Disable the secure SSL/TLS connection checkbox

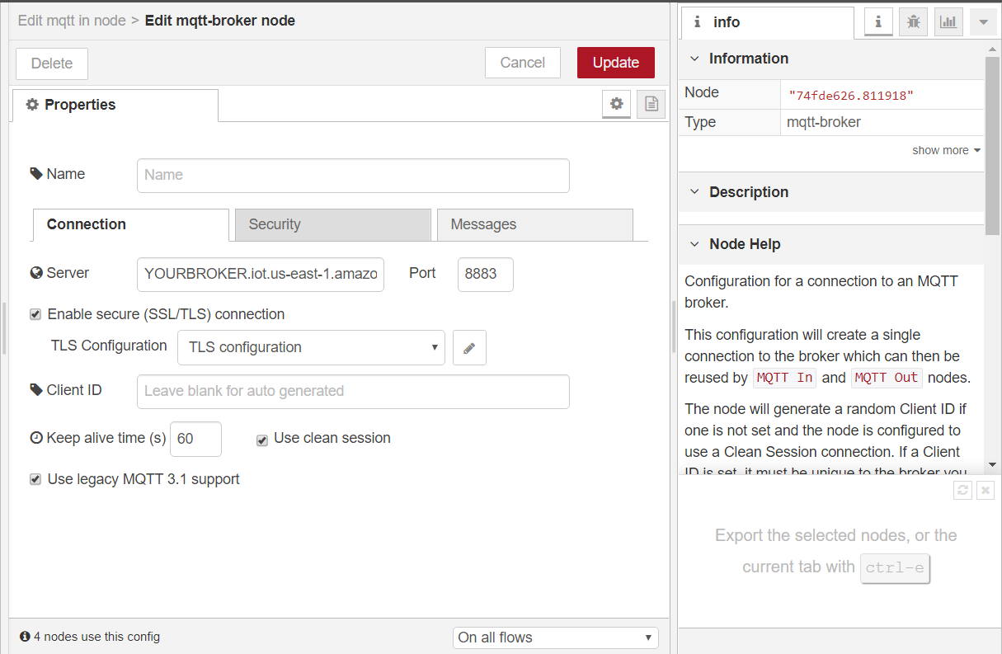(x=35, y=314)
